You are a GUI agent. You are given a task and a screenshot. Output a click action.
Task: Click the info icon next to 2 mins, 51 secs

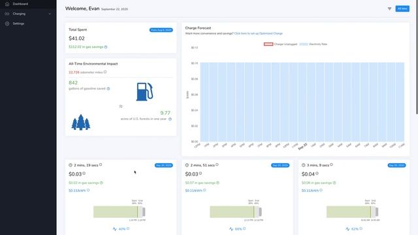coord(217,164)
